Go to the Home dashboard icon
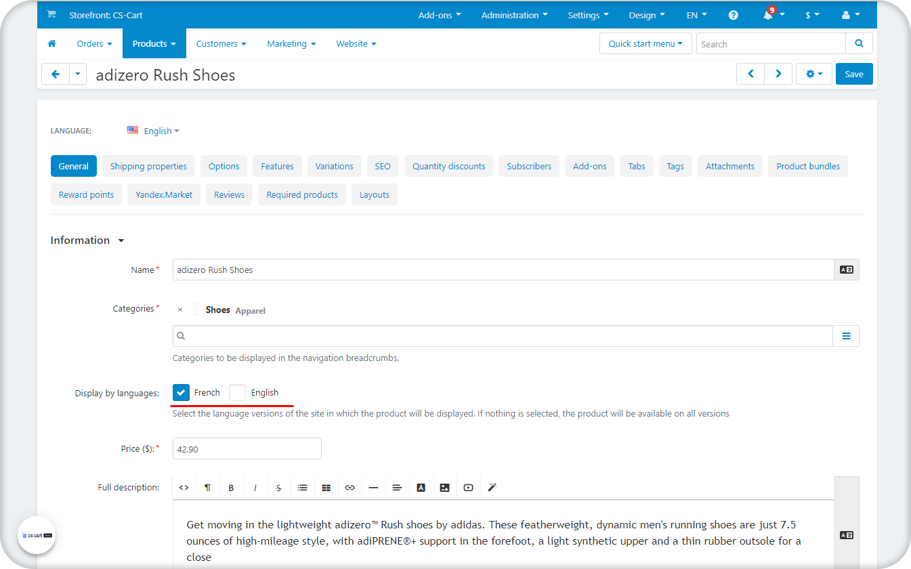Image resolution: width=911 pixels, height=569 pixels. point(51,43)
